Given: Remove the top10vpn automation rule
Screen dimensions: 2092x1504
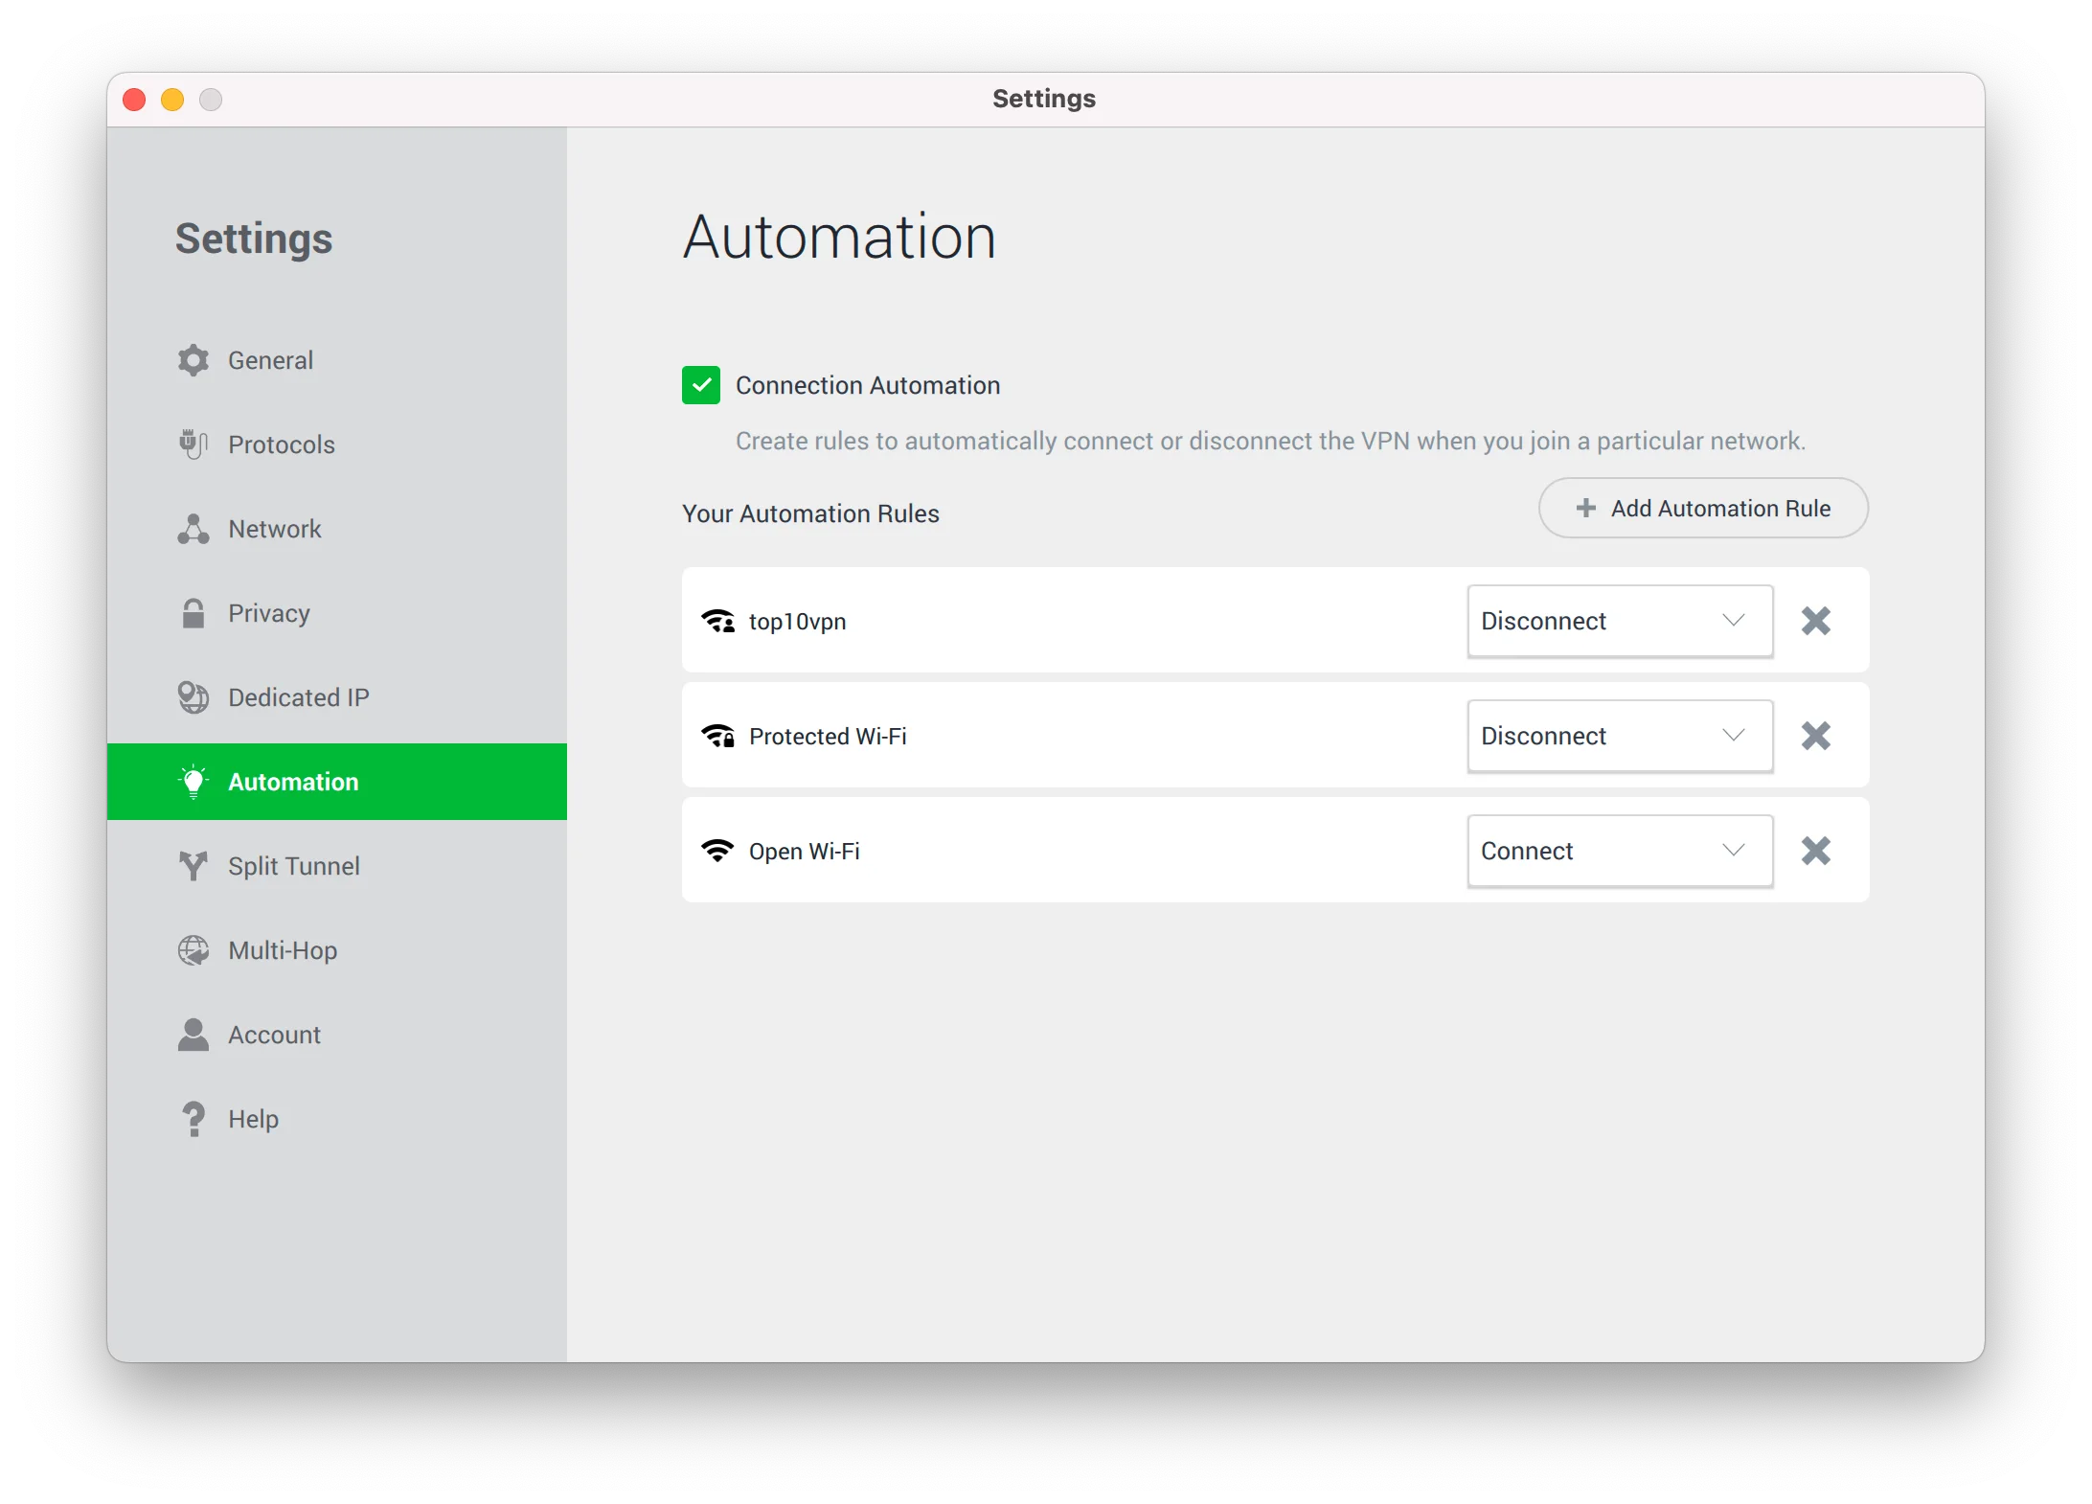Looking at the screenshot, I should click(x=1815, y=621).
